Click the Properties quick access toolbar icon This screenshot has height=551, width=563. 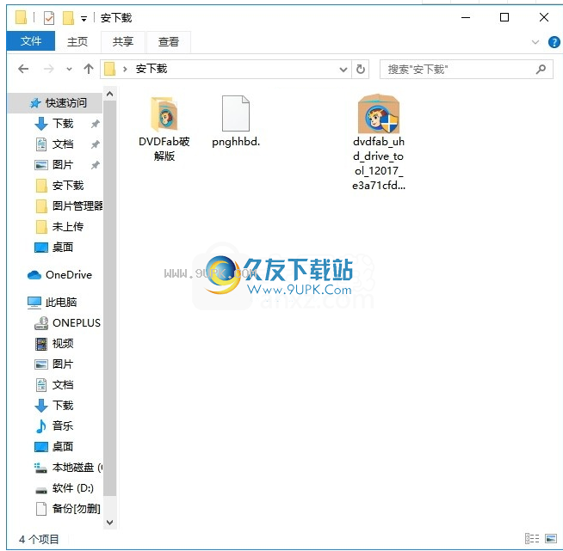49,18
